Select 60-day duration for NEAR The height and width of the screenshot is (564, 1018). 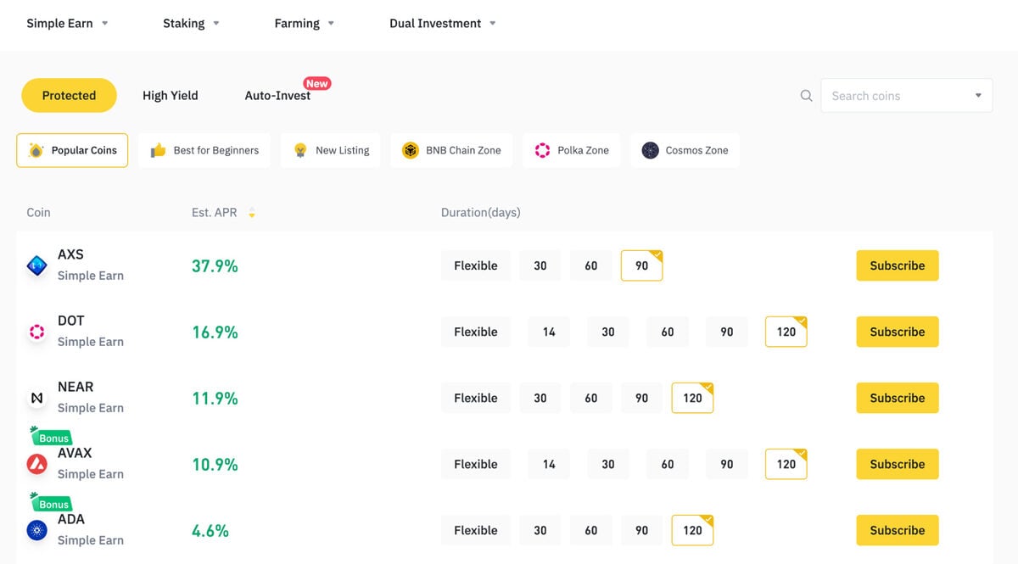[591, 398]
